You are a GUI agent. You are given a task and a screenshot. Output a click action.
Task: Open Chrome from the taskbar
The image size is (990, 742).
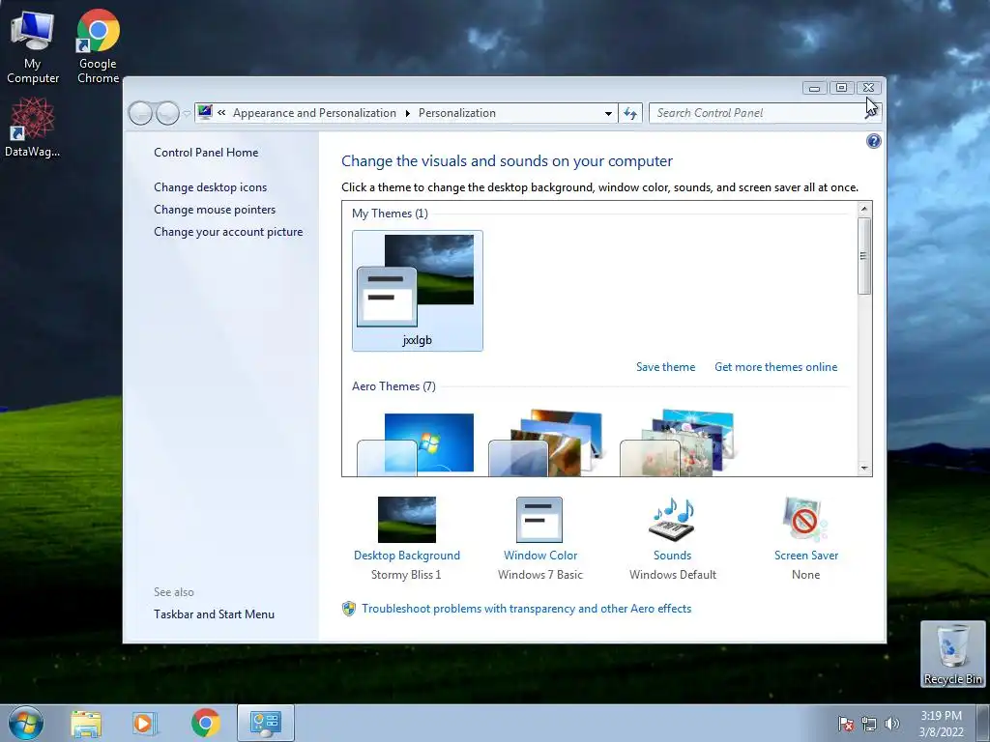[205, 723]
